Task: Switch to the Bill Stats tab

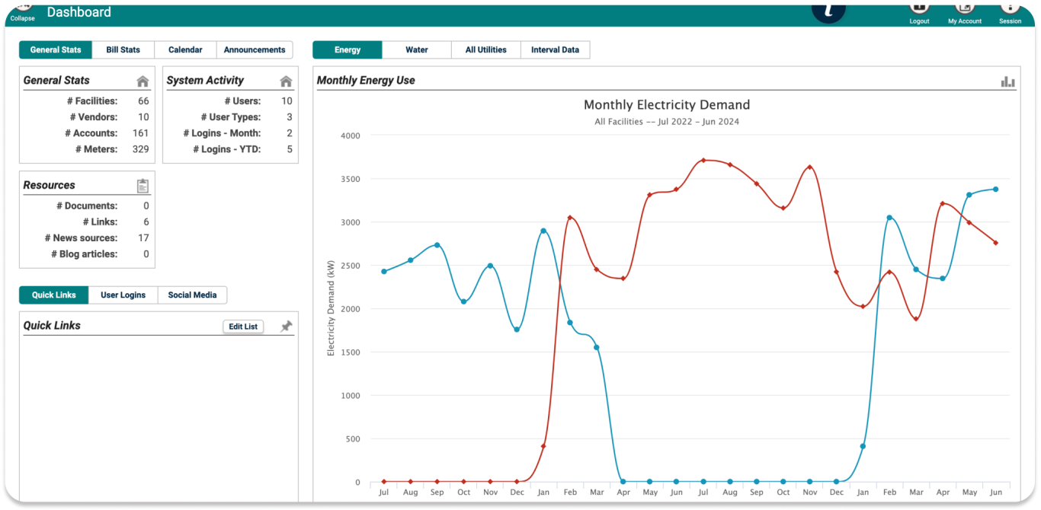Action: [123, 49]
